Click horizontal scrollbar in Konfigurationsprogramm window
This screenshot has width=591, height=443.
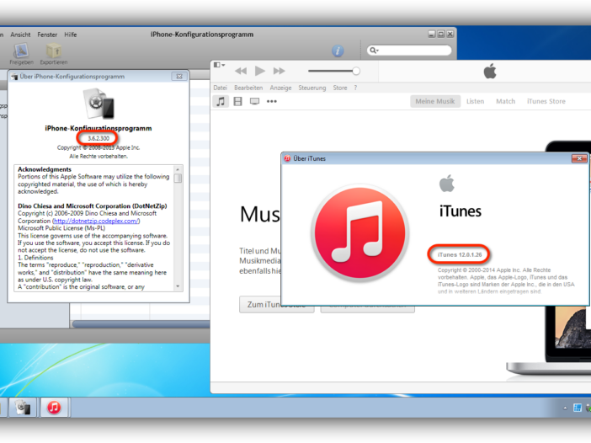141,324
